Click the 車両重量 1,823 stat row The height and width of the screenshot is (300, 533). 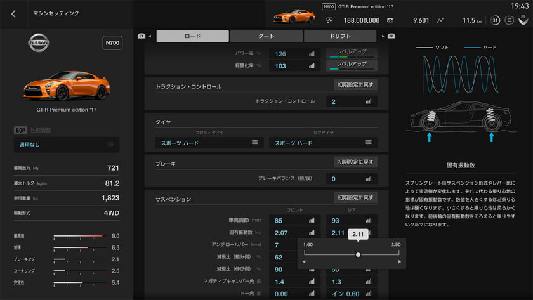(x=67, y=198)
